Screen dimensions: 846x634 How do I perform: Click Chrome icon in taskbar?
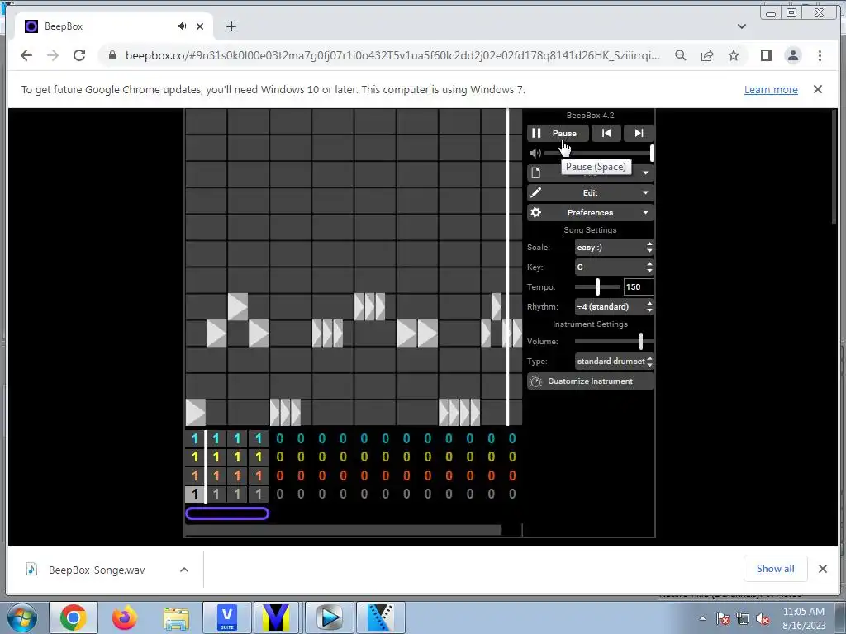[74, 617]
